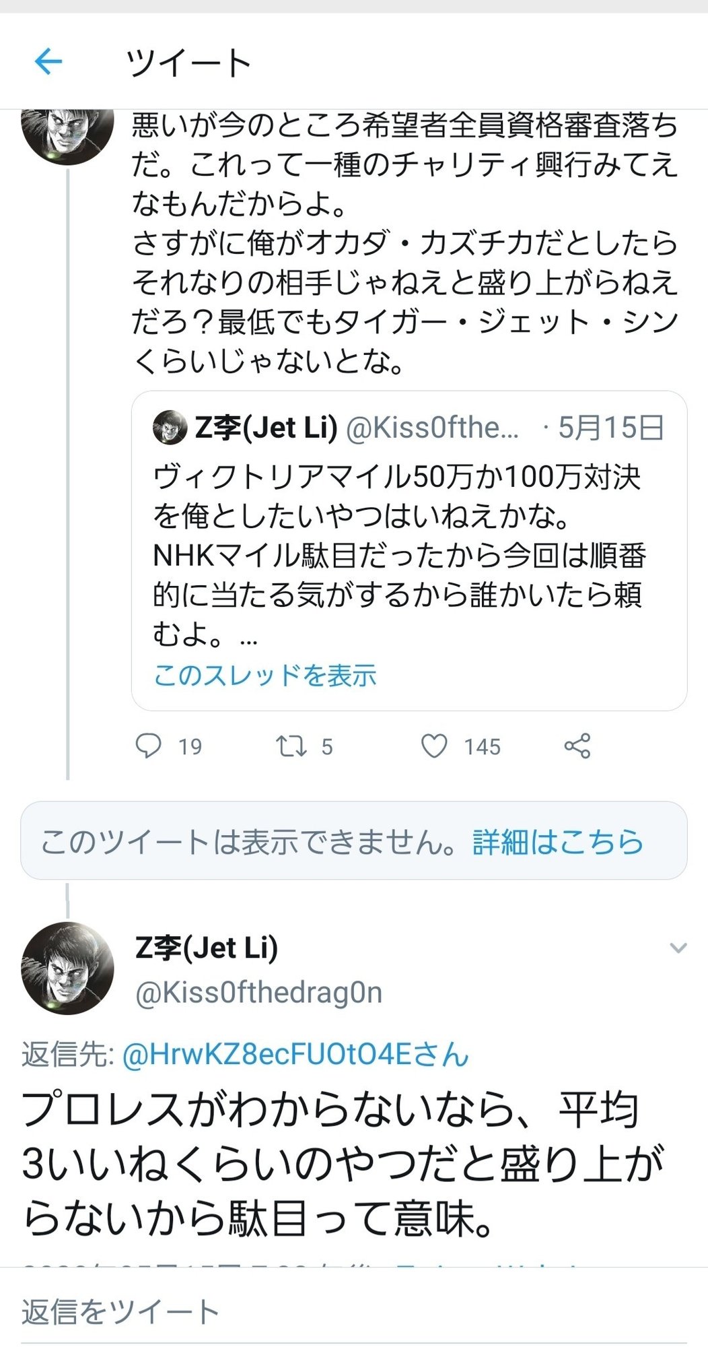Viewport: 708px width, 1347px height.
Task: Click the reply speech bubble icon
Action: [x=148, y=746]
